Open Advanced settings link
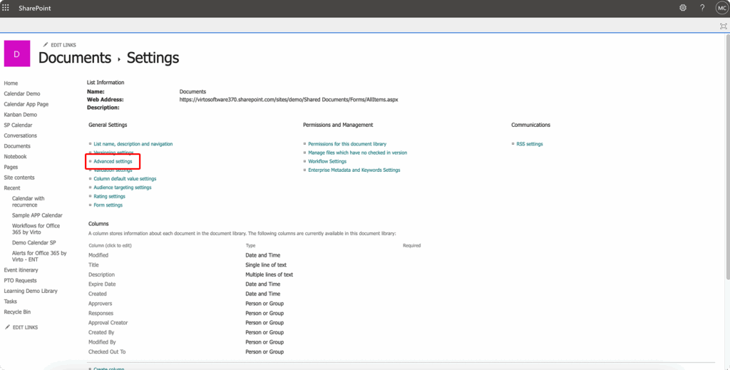This screenshot has width=730, height=370. pos(113,162)
